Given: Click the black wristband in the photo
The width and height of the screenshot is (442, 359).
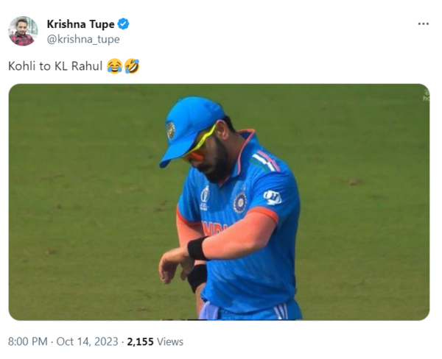Looking at the screenshot, I should pyautogui.click(x=197, y=248).
